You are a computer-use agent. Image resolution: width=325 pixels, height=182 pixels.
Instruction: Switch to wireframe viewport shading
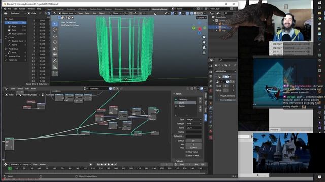click(x=192, y=13)
